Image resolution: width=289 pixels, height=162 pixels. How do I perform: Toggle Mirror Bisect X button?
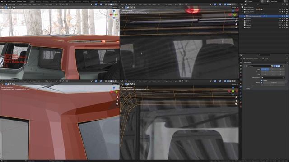[x=265, y=72]
